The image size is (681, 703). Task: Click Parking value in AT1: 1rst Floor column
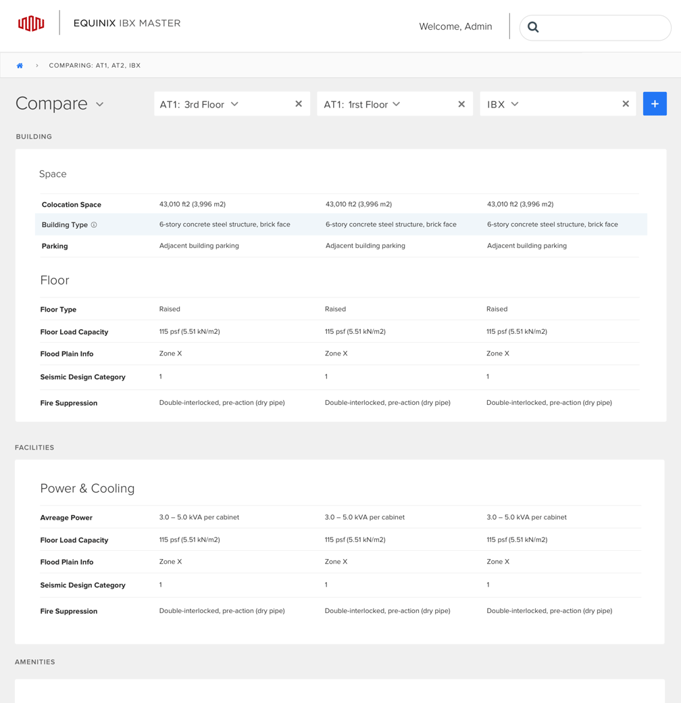point(365,245)
